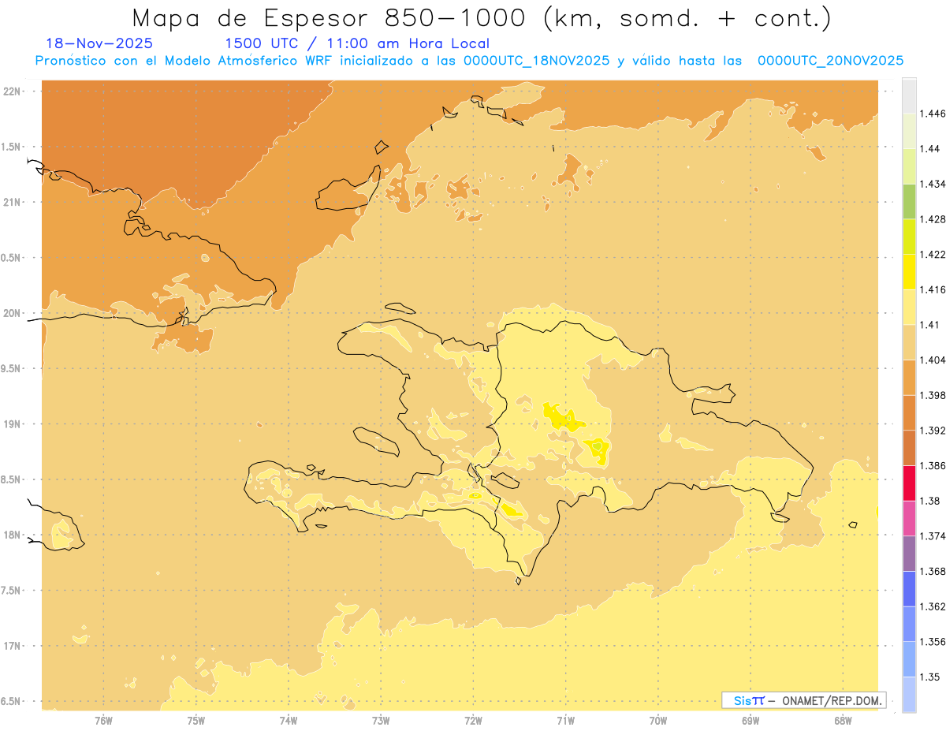
Task: Select the green 1.428–1.434 legend swatch
Action: click(909, 201)
